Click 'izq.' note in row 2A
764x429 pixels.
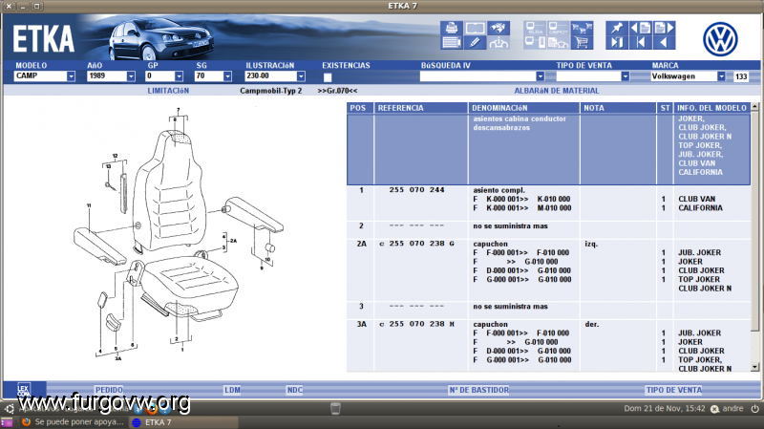[x=591, y=245]
